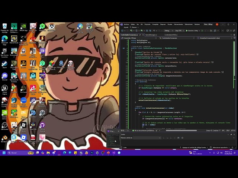Image resolution: width=238 pixels, height=178 pixels.
Task: Launch Steam from the desktop
Action: point(4,64)
